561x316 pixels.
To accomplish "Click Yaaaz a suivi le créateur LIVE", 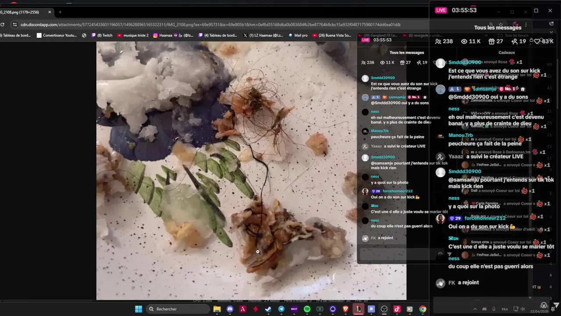I will [x=486, y=156].
